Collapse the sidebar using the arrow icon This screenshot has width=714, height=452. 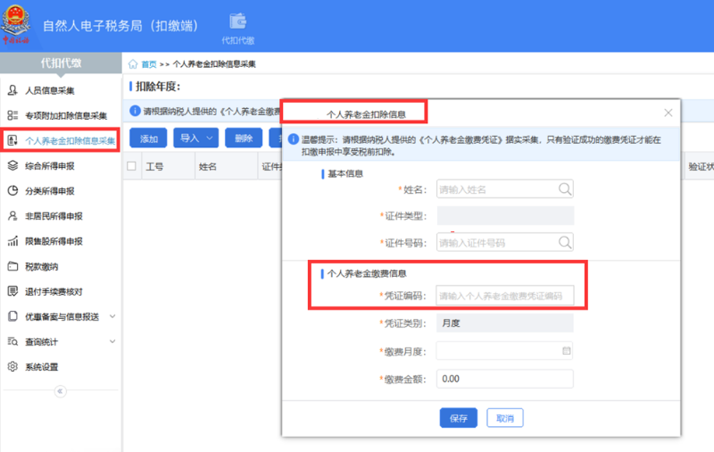pos(61,391)
